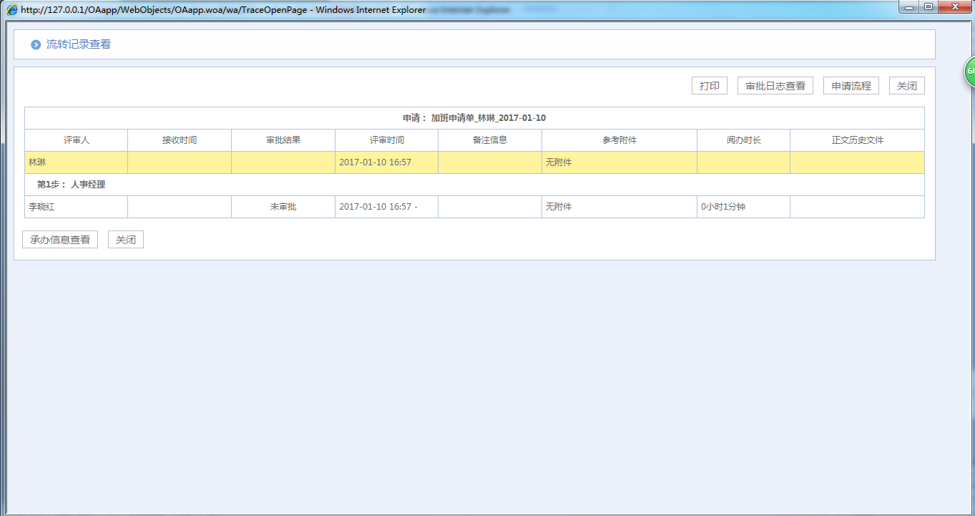The width and height of the screenshot is (975, 516).
Task: Open 承办信息查看 below the table
Action: [x=60, y=240]
